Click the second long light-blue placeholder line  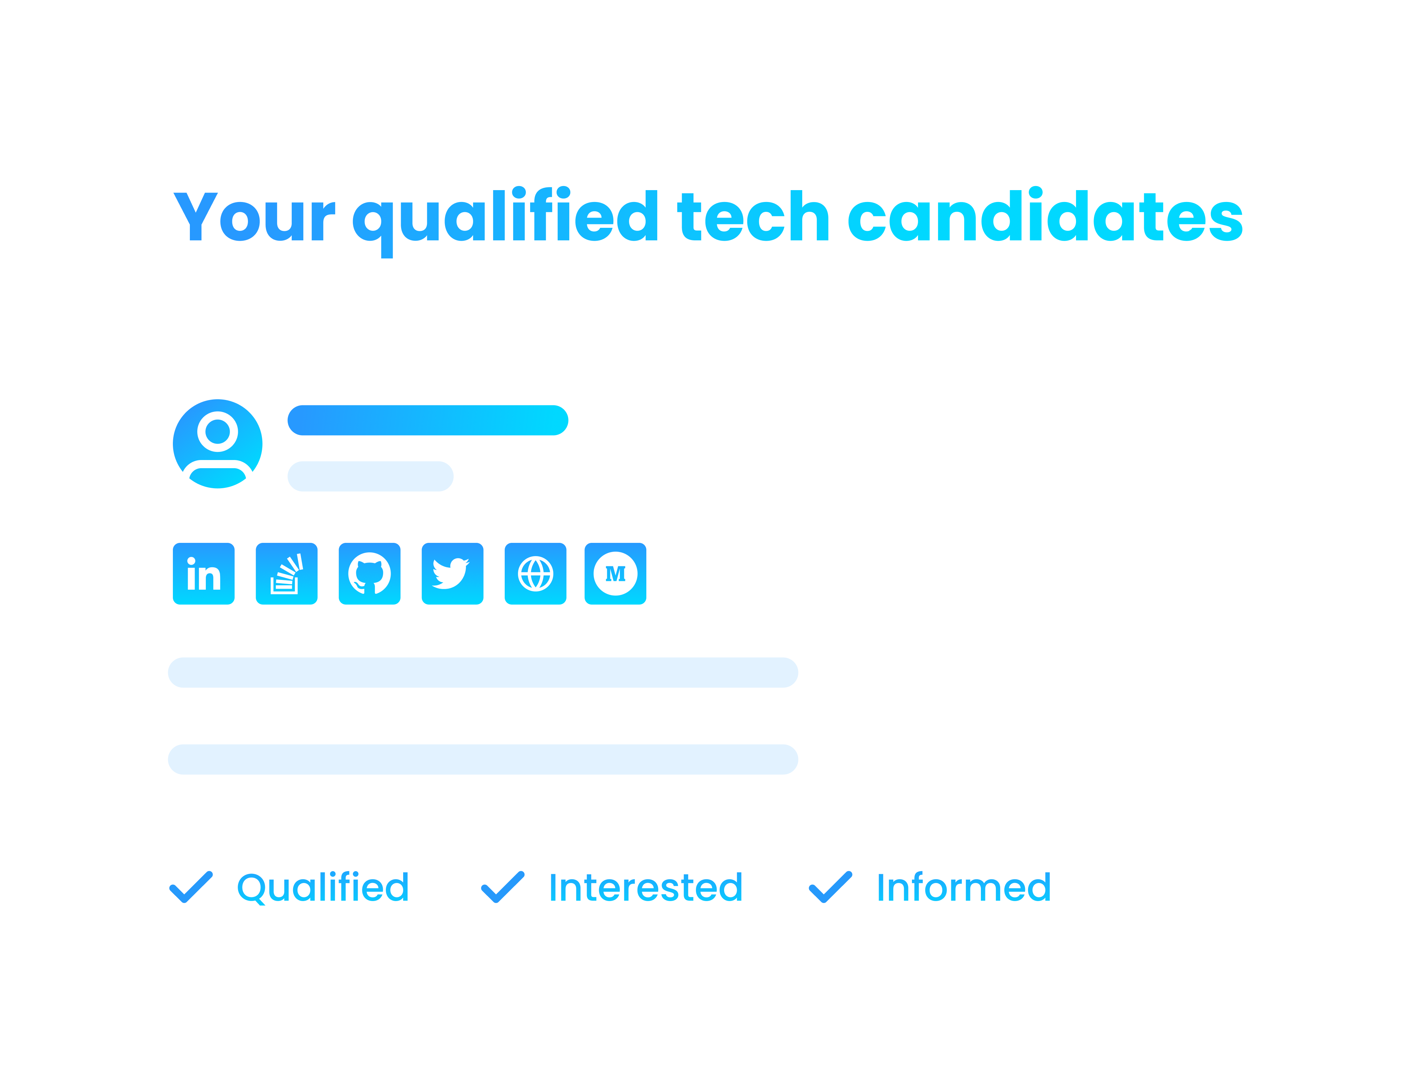483,759
